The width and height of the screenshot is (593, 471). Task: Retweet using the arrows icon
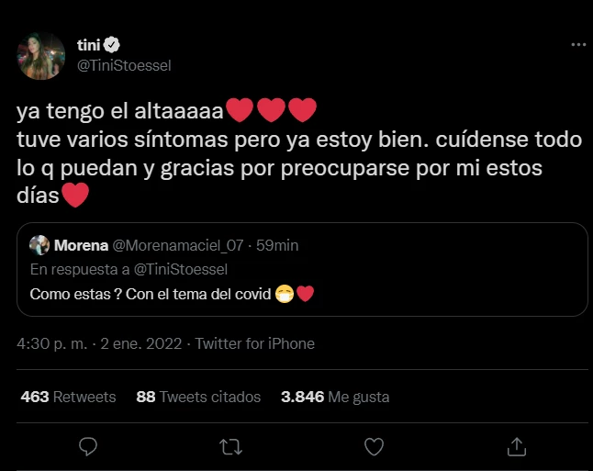coord(230,446)
